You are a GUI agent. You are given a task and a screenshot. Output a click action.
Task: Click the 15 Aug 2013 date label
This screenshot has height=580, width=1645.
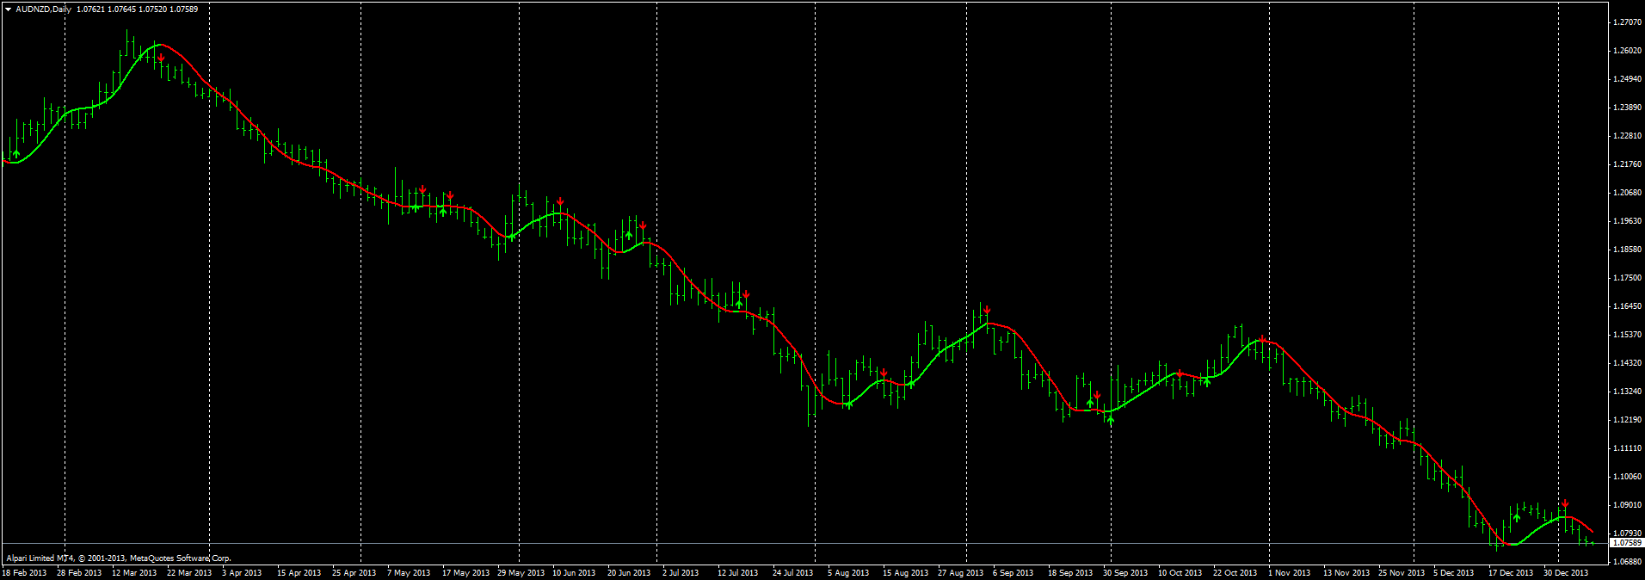click(906, 573)
